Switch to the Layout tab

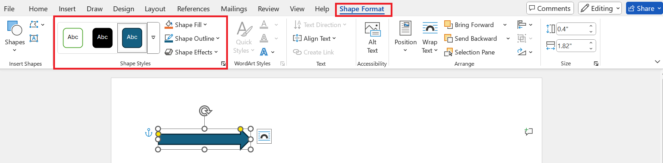point(155,9)
